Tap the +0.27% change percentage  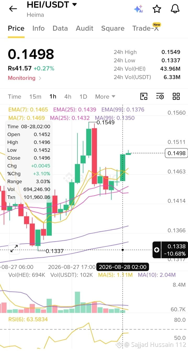pos(44,69)
